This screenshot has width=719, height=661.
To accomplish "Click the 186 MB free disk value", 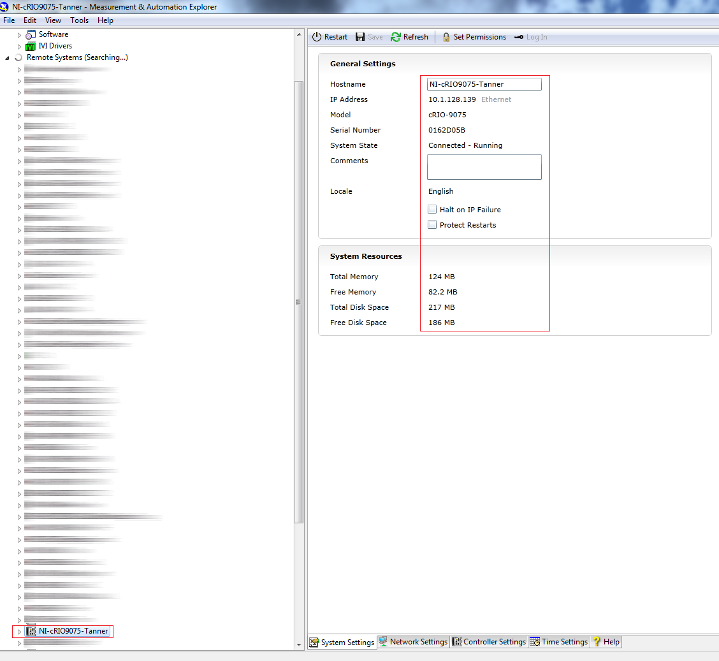I will (x=442, y=323).
